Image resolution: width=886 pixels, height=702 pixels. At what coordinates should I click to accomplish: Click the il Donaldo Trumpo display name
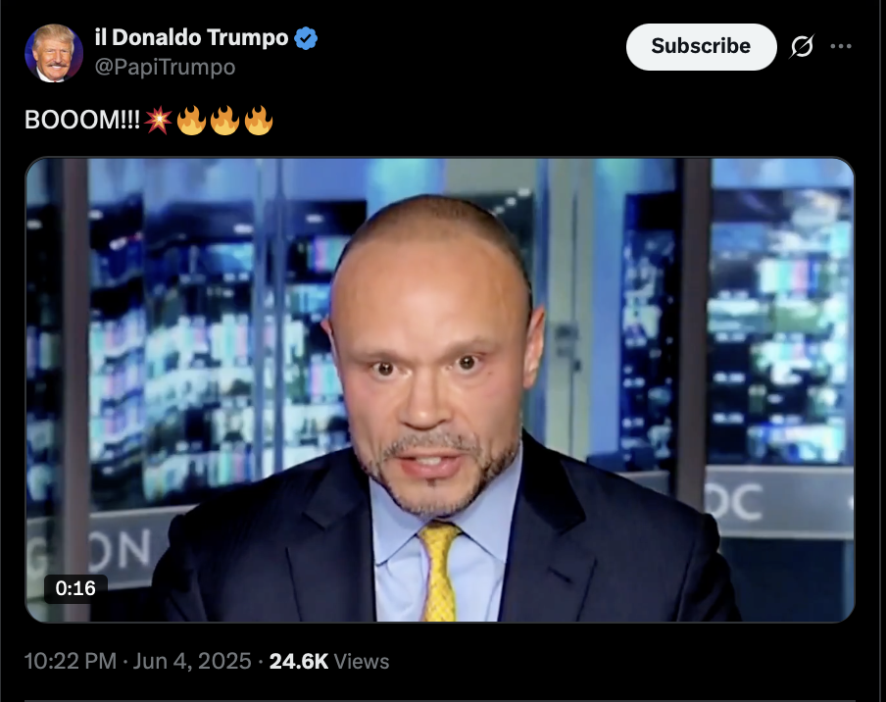(x=191, y=37)
